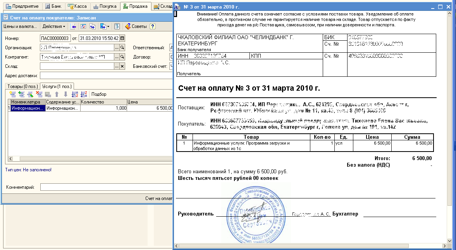Screen dimensions: 456x250
Task: Click the Цена column header in services table
Action: [x=150, y=102]
